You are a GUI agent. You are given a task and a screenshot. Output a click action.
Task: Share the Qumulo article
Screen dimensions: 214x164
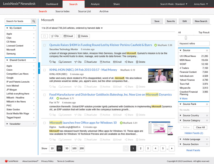129,62
